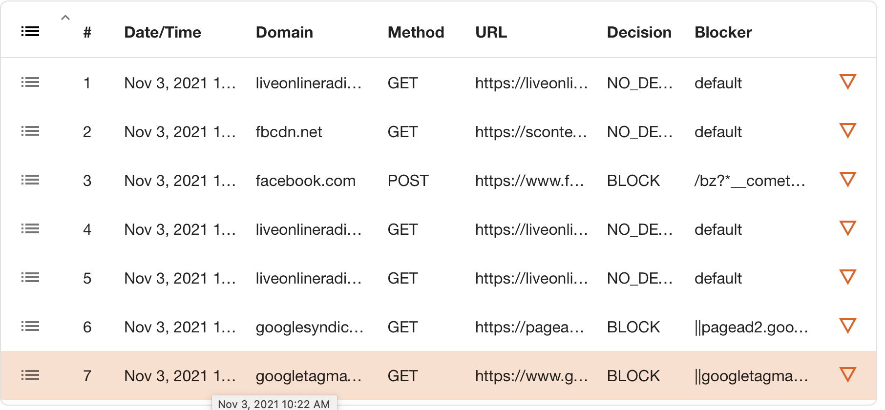Screen dimensions: 885x410
Task: Sort by the Blocker column header
Action: (723, 32)
